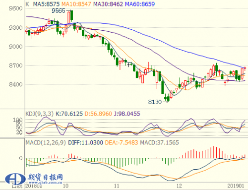Click the MACD:37.1565 histogram value label
Viewport: 248px width, 190px height.
(x=159, y=142)
